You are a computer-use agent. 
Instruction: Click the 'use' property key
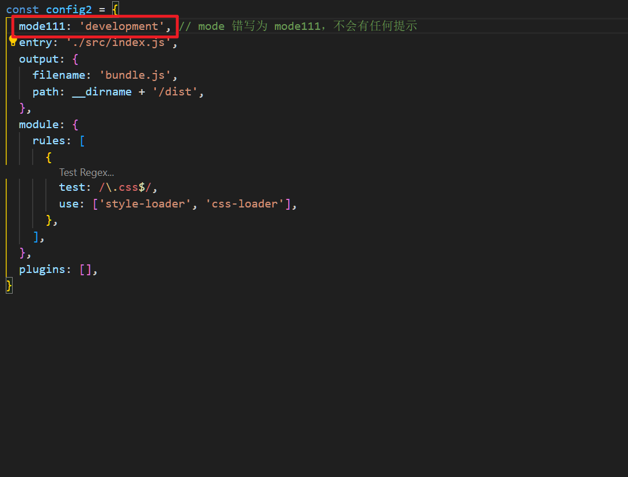(x=69, y=204)
